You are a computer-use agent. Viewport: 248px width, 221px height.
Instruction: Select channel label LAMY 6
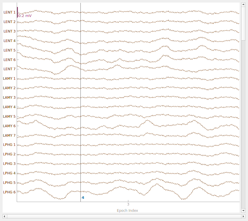(x=9, y=126)
